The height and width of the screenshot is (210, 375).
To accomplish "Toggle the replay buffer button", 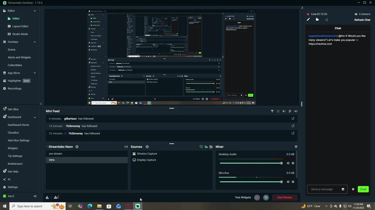I will [x=266, y=197].
